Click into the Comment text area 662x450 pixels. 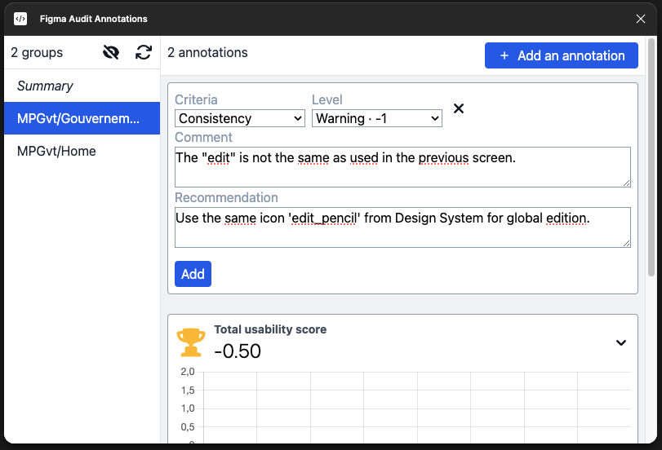point(402,167)
